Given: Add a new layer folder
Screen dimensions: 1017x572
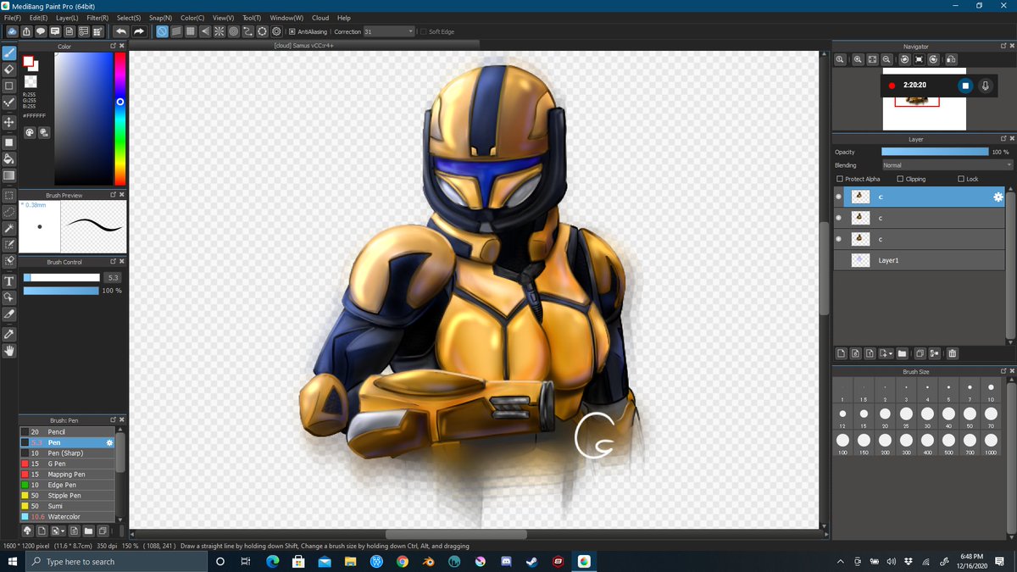Looking at the screenshot, I should 903,353.
